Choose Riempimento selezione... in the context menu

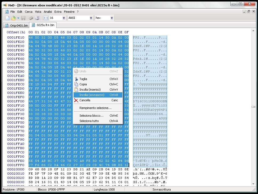pos(98,108)
